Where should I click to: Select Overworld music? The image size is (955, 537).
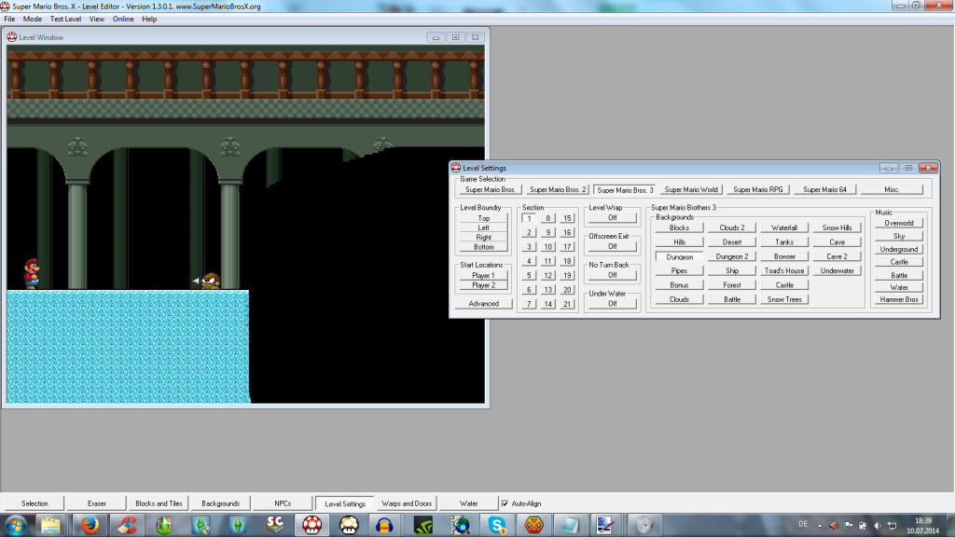(899, 223)
